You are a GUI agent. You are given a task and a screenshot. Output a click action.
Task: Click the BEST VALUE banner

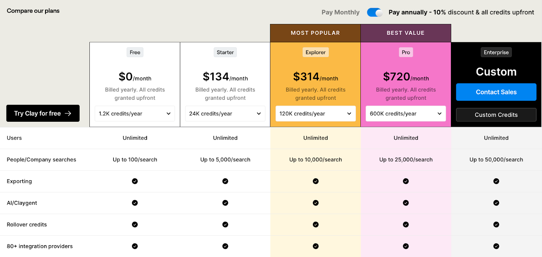pyautogui.click(x=406, y=33)
